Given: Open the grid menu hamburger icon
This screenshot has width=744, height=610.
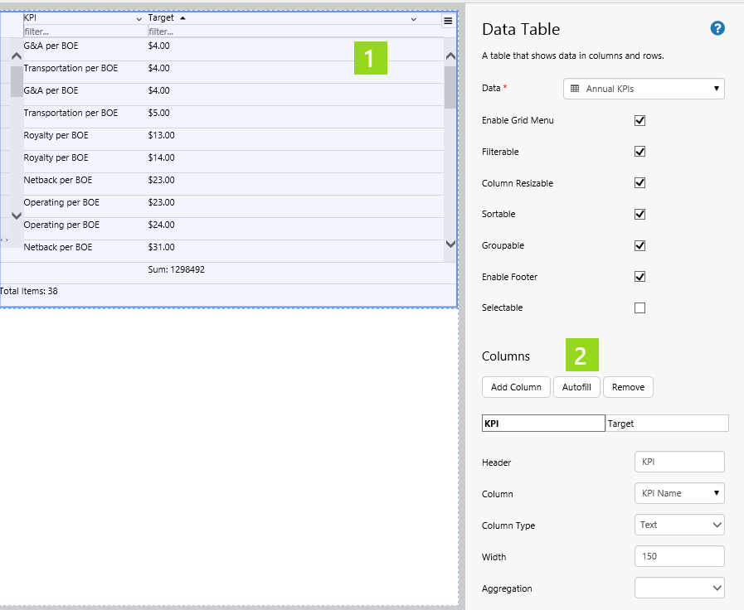Looking at the screenshot, I should [448, 21].
